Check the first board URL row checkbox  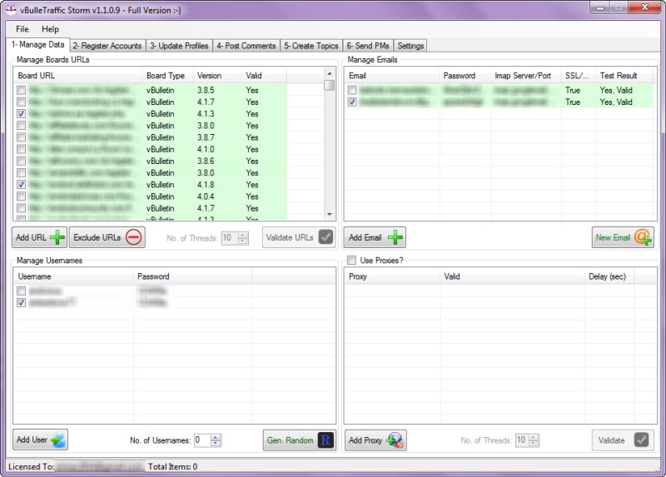[21, 89]
